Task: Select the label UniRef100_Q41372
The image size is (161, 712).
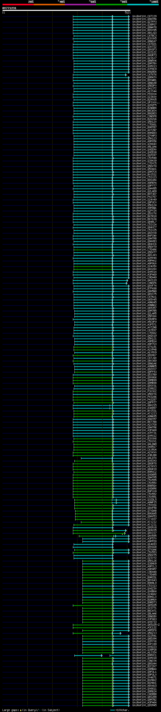Action: 144,88
